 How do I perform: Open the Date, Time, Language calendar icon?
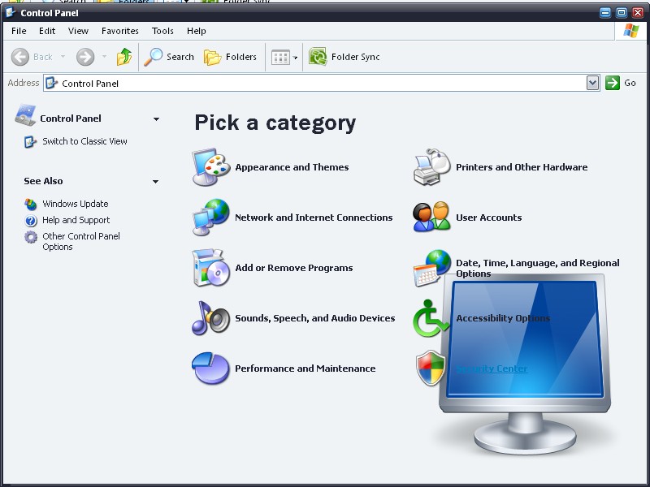(432, 268)
